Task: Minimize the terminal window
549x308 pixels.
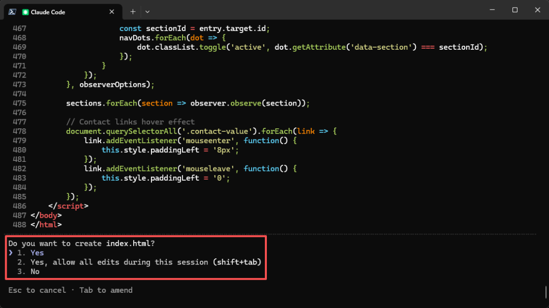Action: point(492,10)
